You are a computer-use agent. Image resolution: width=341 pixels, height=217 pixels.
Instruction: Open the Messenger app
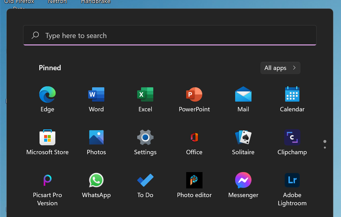[x=243, y=185]
